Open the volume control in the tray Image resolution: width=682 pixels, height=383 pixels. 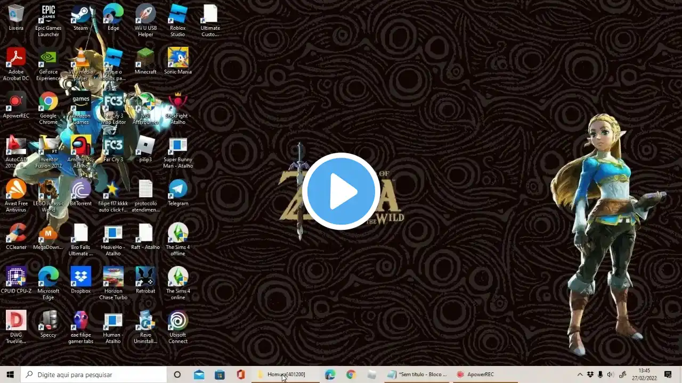coord(611,374)
